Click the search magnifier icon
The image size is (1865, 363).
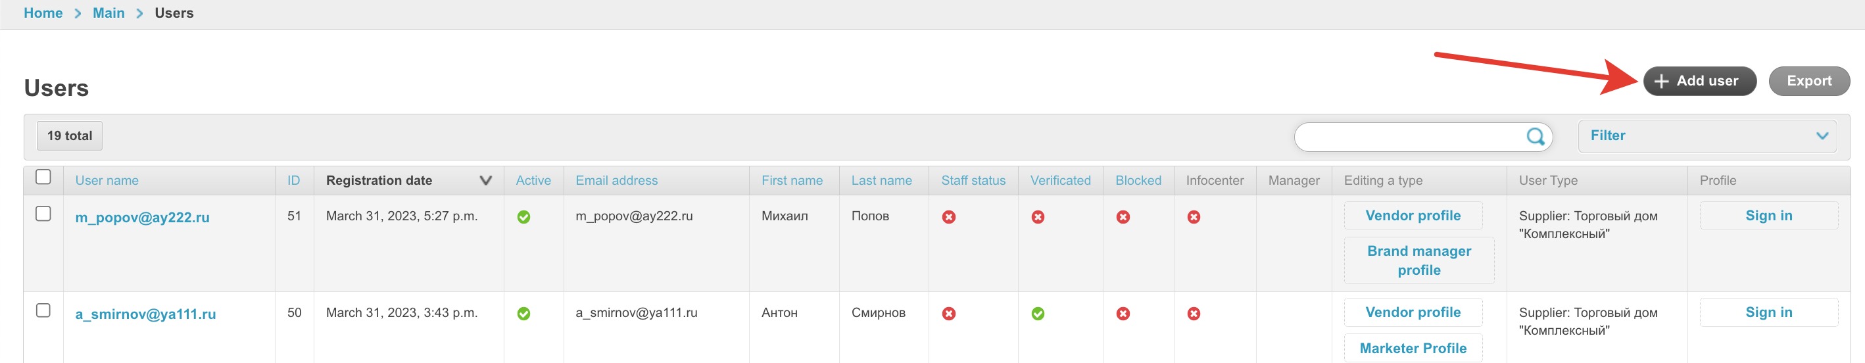pyautogui.click(x=1535, y=136)
